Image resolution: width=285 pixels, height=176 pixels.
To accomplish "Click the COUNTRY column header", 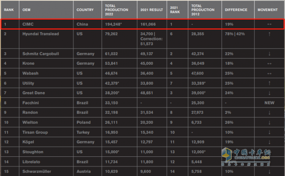I will (85, 9).
